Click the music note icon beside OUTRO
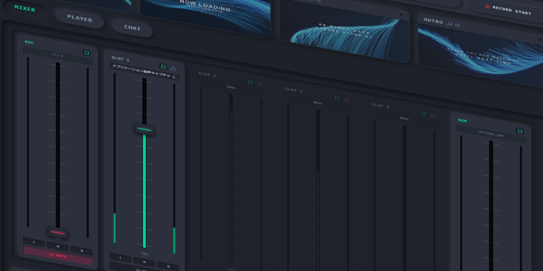The height and width of the screenshot is (271, 543). (x=449, y=24)
